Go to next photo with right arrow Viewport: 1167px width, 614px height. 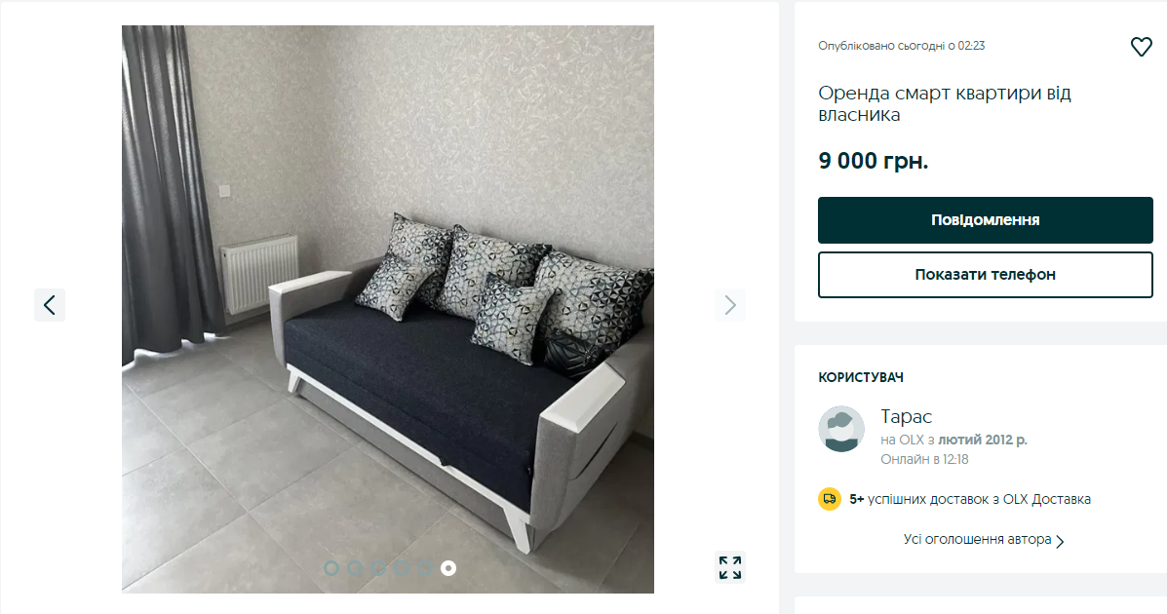pos(729,305)
